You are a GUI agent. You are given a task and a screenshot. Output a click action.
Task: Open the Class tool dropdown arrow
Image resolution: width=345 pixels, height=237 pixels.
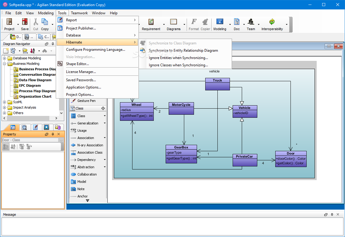click(105, 116)
